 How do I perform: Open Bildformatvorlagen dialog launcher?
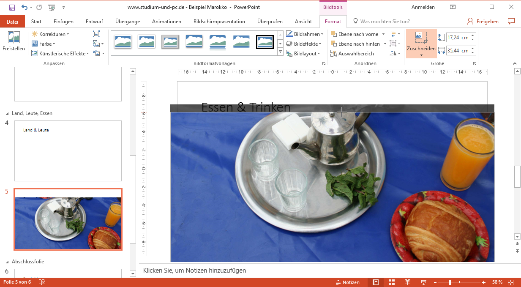coord(324,63)
